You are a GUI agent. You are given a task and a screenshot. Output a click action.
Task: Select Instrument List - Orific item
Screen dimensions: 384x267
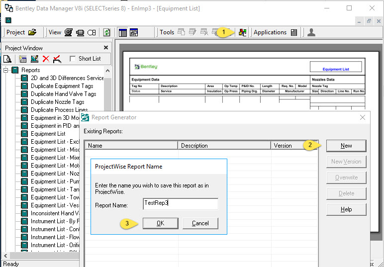(55, 245)
